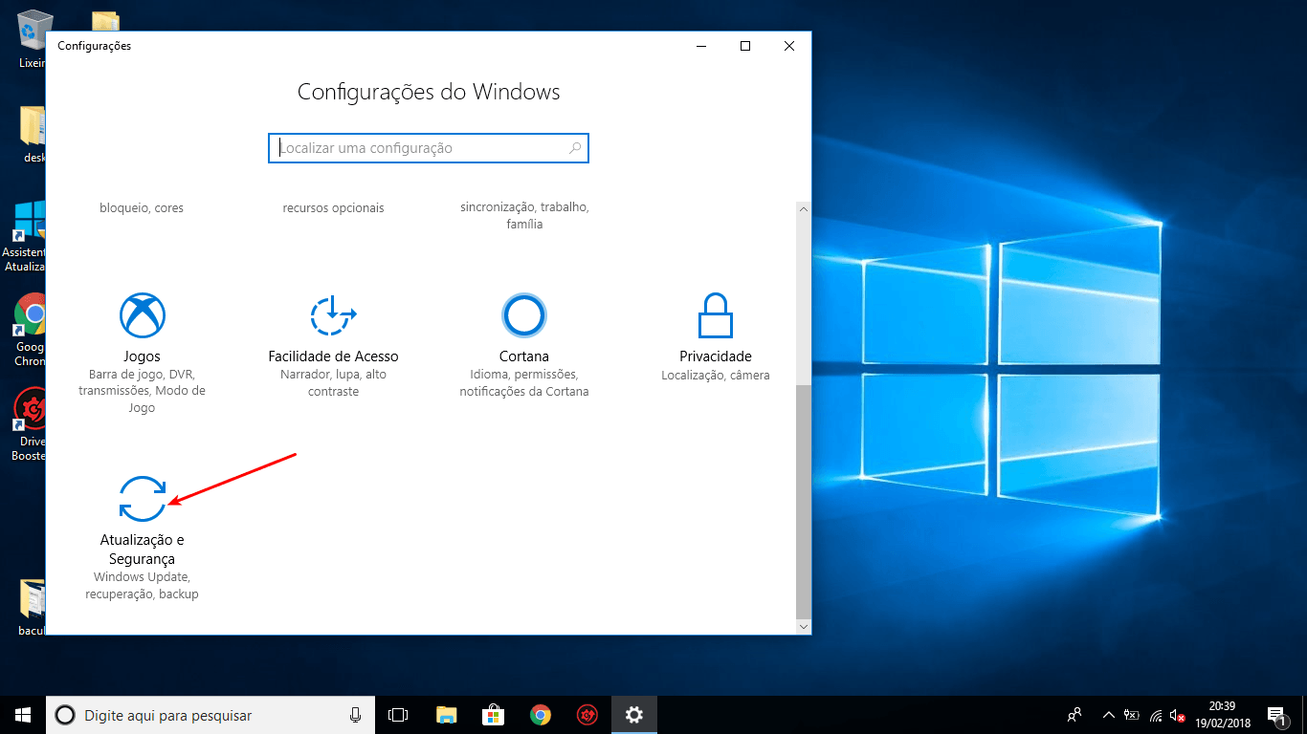The width and height of the screenshot is (1307, 734).
Task: Select the Driver Booster desktop shortcut
Action: [x=29, y=425]
